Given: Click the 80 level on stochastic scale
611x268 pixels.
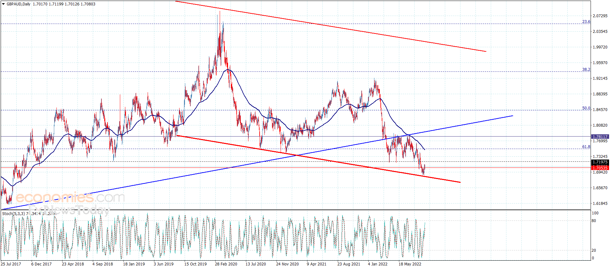Looking at the screenshot, I should (x=594, y=220).
